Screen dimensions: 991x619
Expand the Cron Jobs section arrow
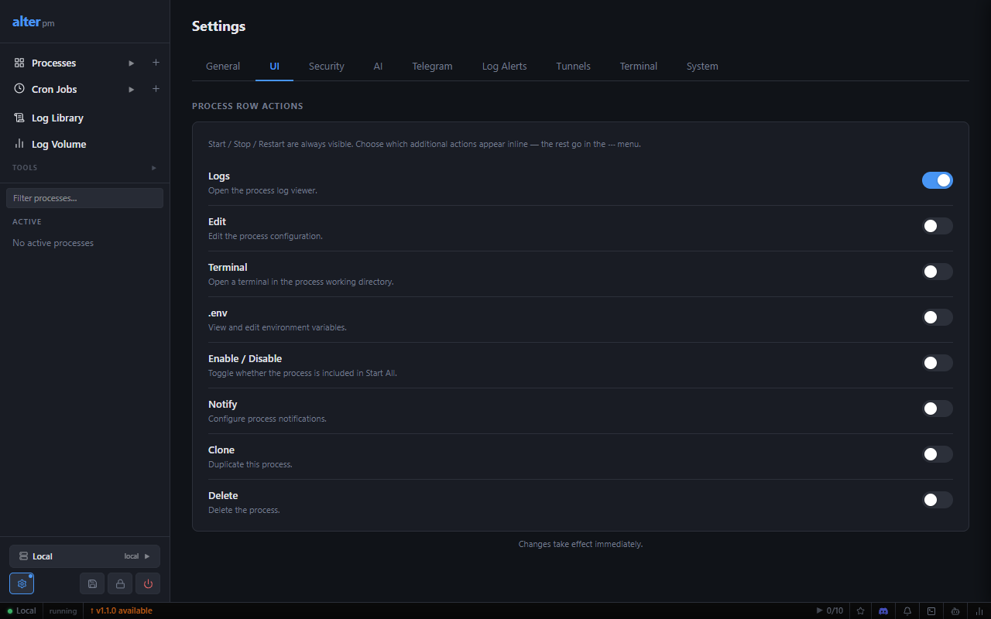pos(132,89)
